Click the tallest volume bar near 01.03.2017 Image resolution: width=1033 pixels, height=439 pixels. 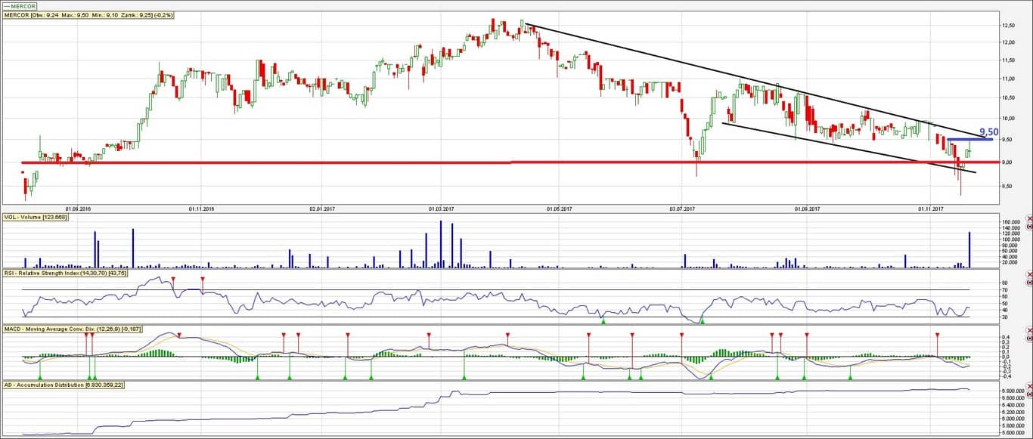(x=440, y=243)
